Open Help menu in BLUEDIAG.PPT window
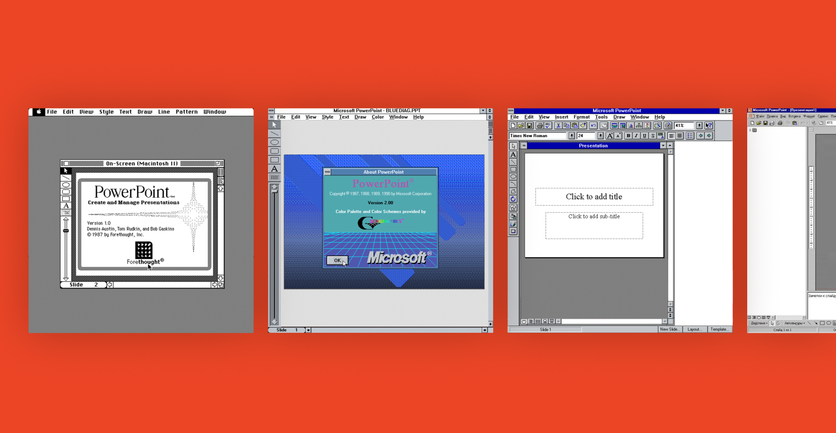This screenshot has width=836, height=433. (x=419, y=117)
